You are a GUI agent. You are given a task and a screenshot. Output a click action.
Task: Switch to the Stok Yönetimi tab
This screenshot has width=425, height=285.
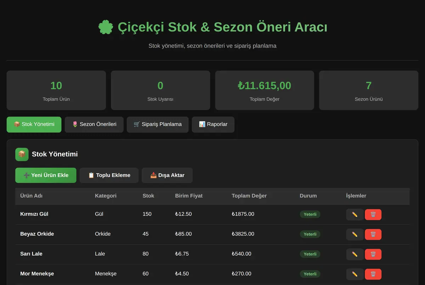[34, 124]
